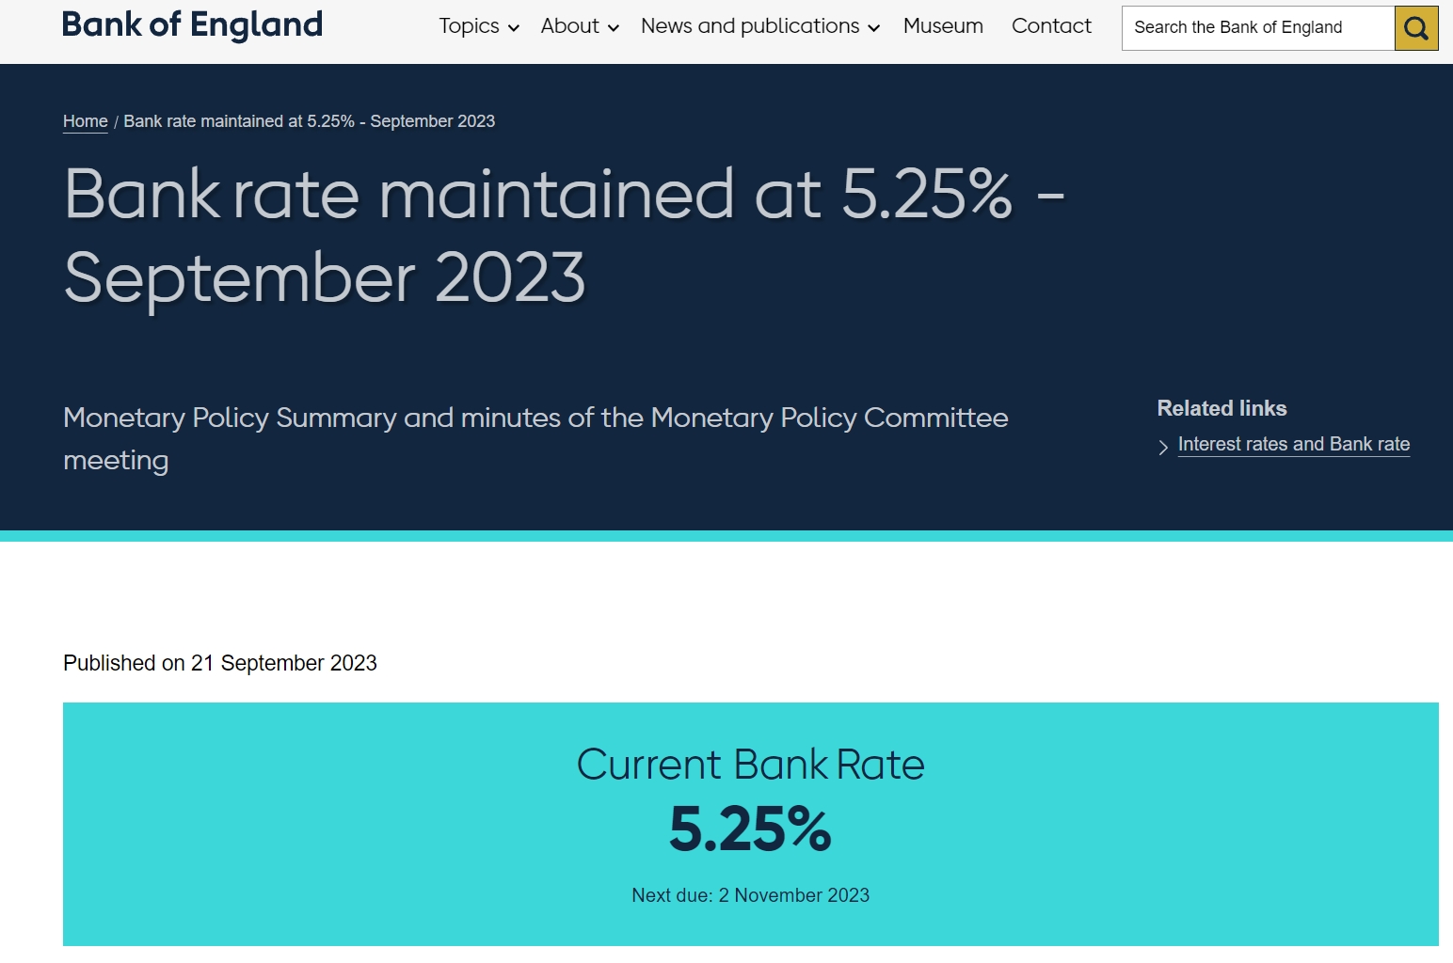The image size is (1453, 963).
Task: Open Interest rates and Bank rate link
Action: tap(1293, 444)
